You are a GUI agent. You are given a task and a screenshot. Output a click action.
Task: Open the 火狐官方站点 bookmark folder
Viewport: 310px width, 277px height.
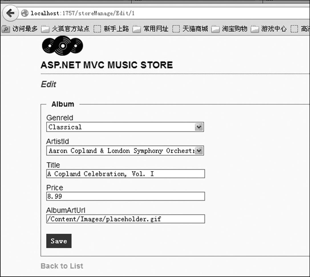coord(65,29)
